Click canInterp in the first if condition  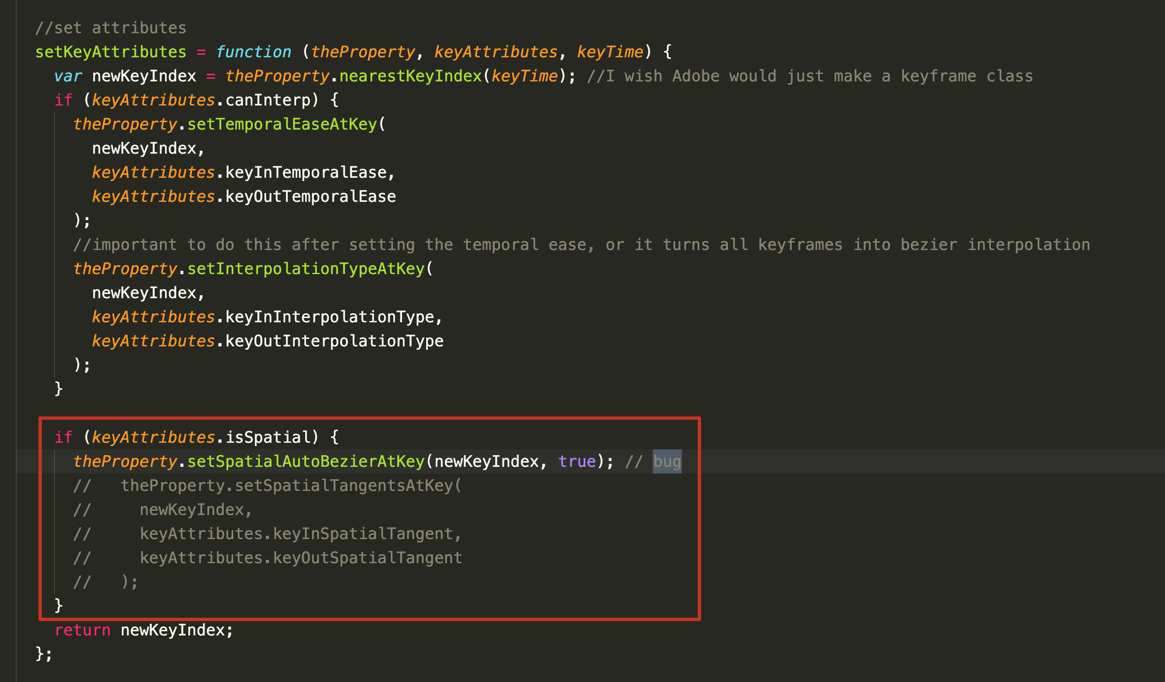point(268,100)
